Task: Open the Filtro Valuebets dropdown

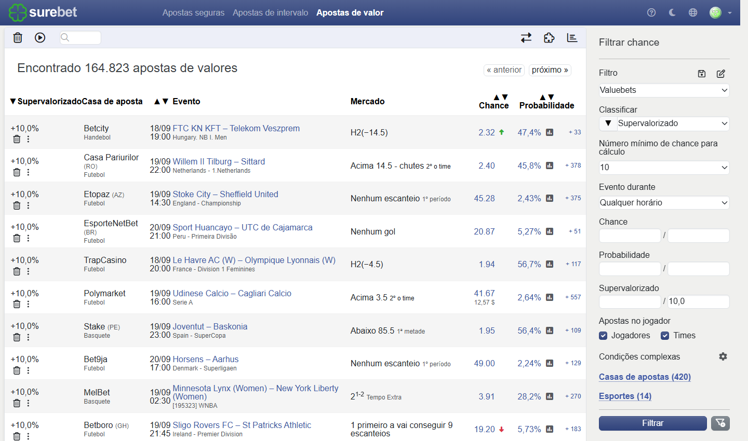Action: (x=664, y=90)
